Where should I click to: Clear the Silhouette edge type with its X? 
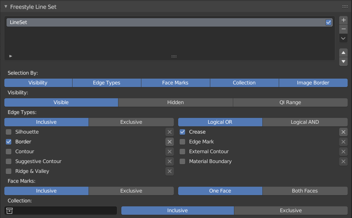tap(169, 132)
